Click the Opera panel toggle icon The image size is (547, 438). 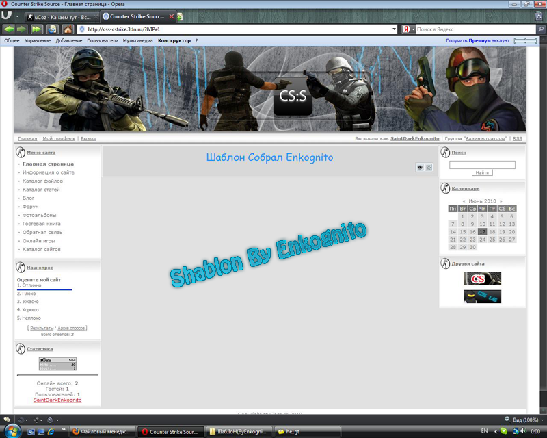[x=6, y=16]
